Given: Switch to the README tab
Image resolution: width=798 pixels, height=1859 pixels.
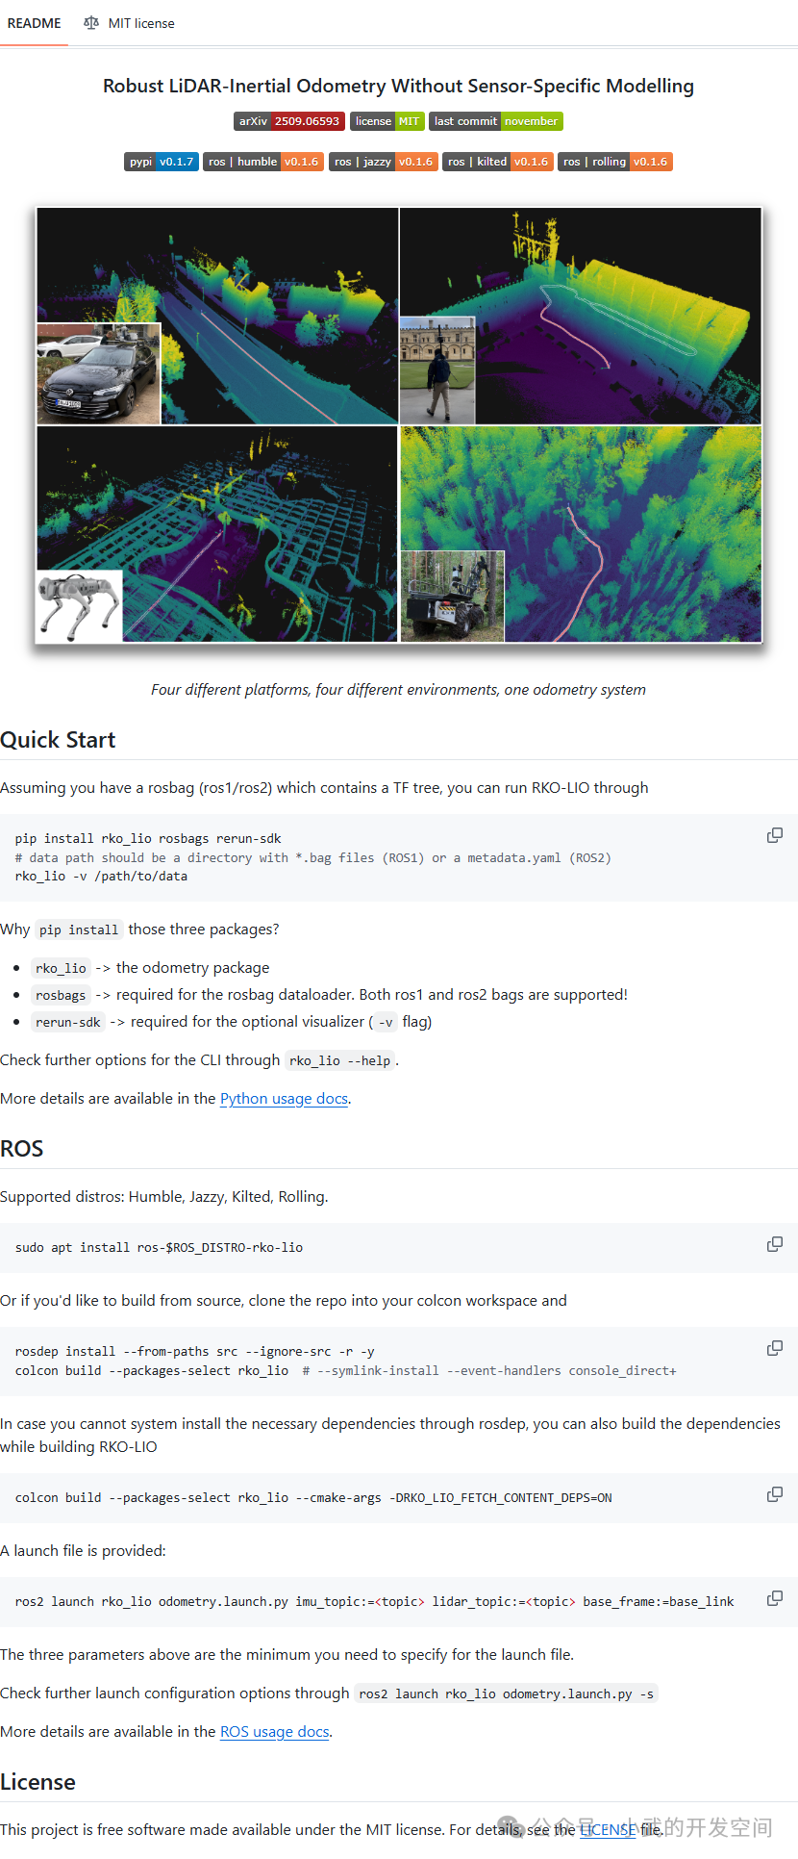Looking at the screenshot, I should 34,23.
